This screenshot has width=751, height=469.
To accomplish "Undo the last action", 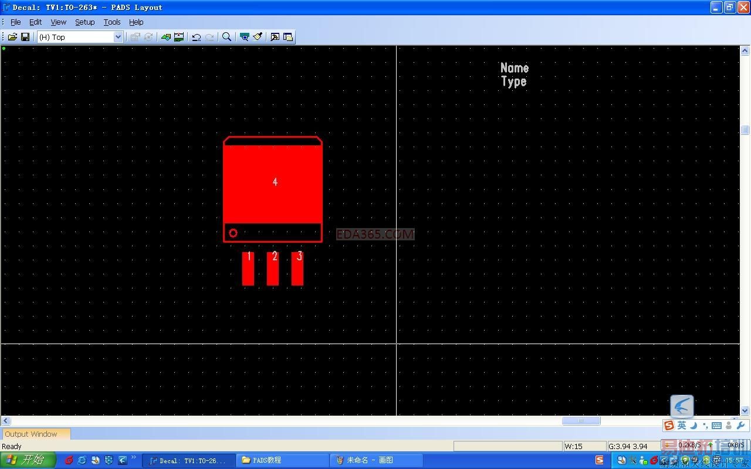I will click(197, 37).
